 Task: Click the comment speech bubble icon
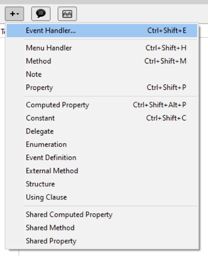41,14
